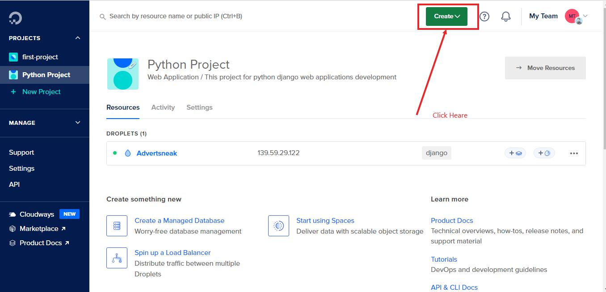
Task: Click the Python Project title heading
Action: pos(189,65)
